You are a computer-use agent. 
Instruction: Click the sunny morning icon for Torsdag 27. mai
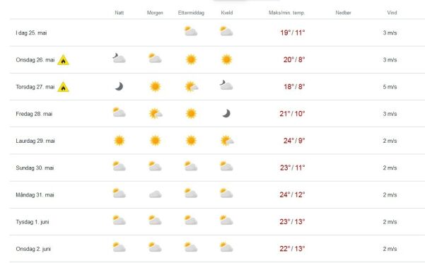[156, 87]
